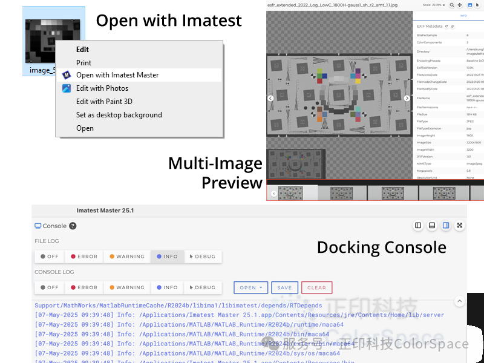Image resolution: width=484 pixels, height=363 pixels.
Task: Click the Console monitor icon
Action: (x=38, y=226)
